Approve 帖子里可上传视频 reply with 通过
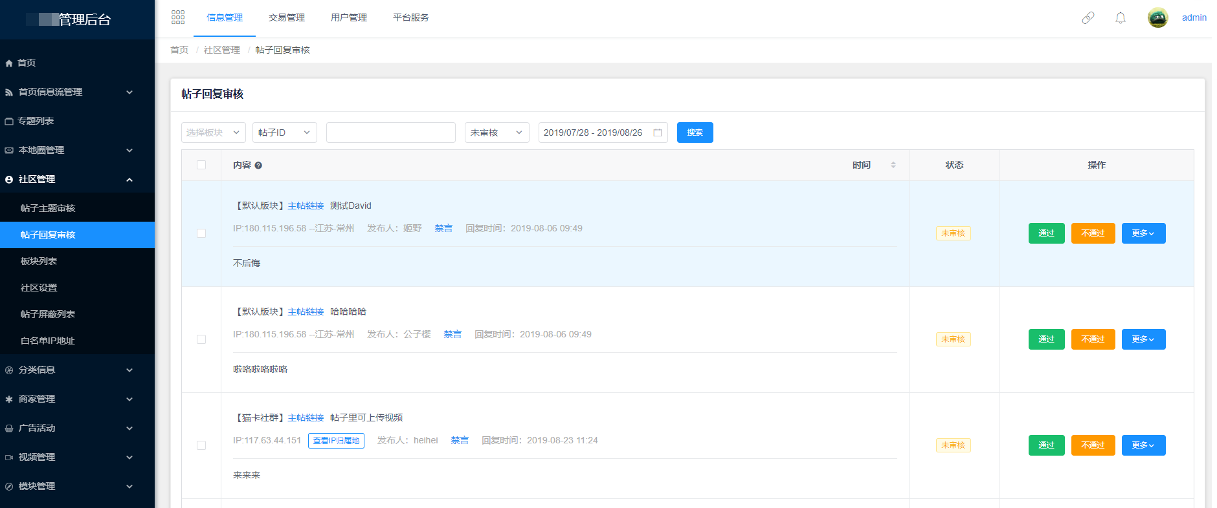Viewport: 1217px width, 508px height. click(1047, 445)
